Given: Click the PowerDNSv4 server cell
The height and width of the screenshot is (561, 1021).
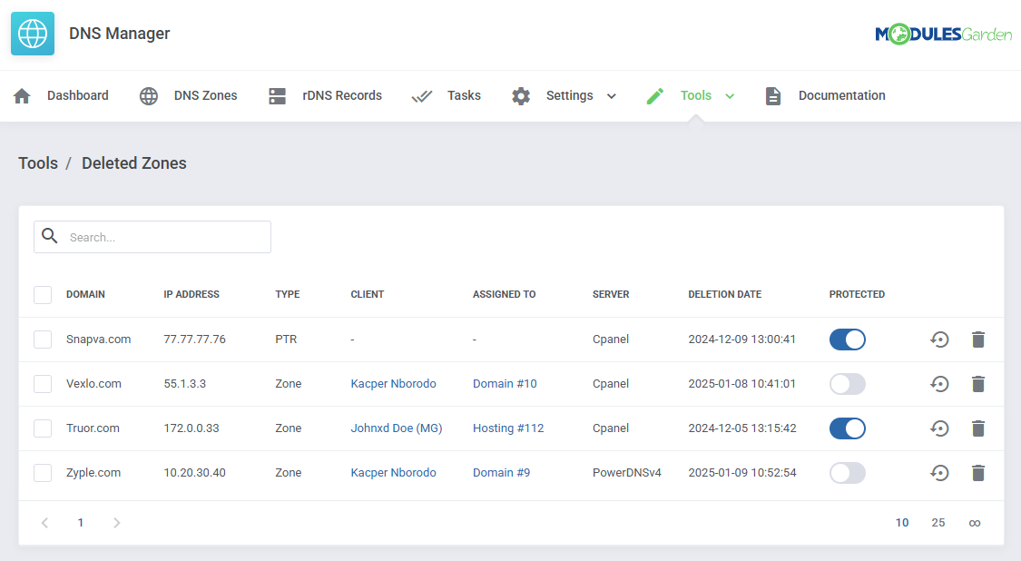Looking at the screenshot, I should (627, 472).
